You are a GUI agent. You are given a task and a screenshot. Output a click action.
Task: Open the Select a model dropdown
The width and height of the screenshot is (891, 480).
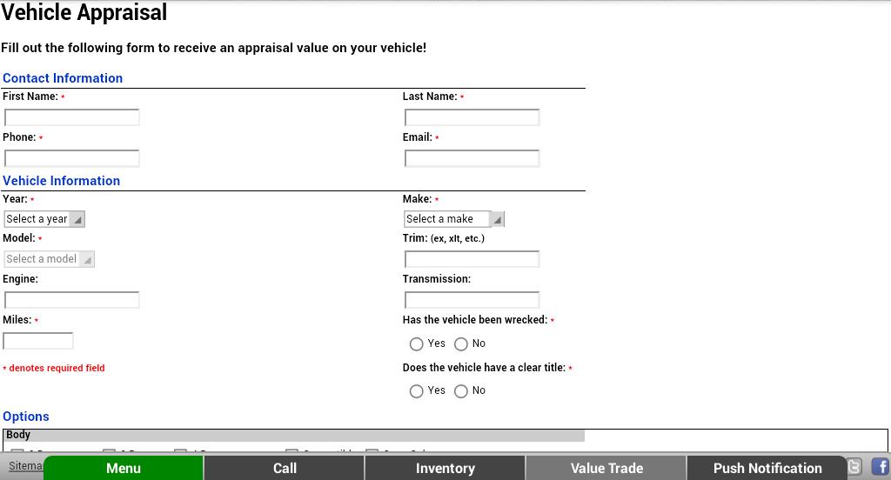pos(49,259)
